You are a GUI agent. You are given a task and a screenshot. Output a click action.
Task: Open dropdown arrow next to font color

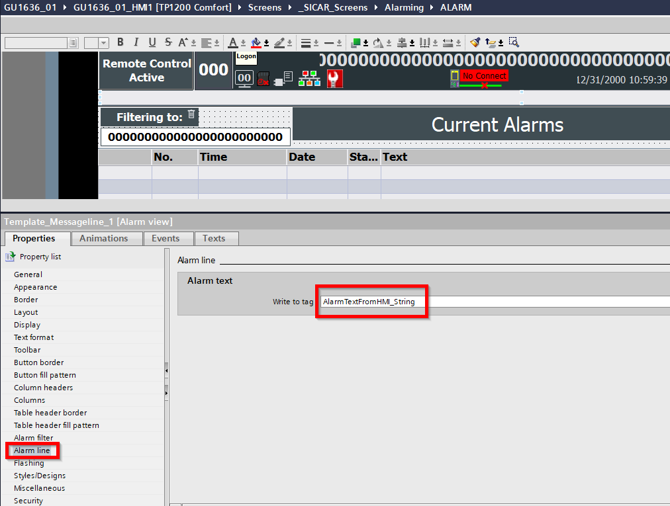tap(243, 43)
